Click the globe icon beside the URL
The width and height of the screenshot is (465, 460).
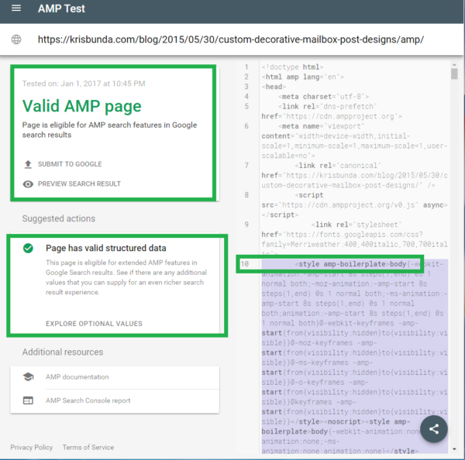point(16,39)
